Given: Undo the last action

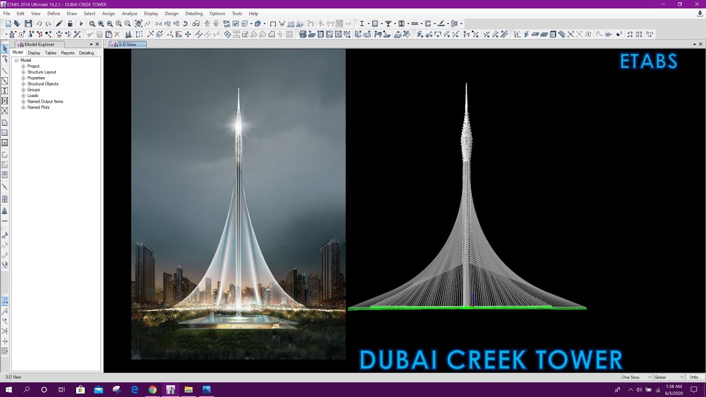Looking at the screenshot, I should pyautogui.click(x=39, y=23).
